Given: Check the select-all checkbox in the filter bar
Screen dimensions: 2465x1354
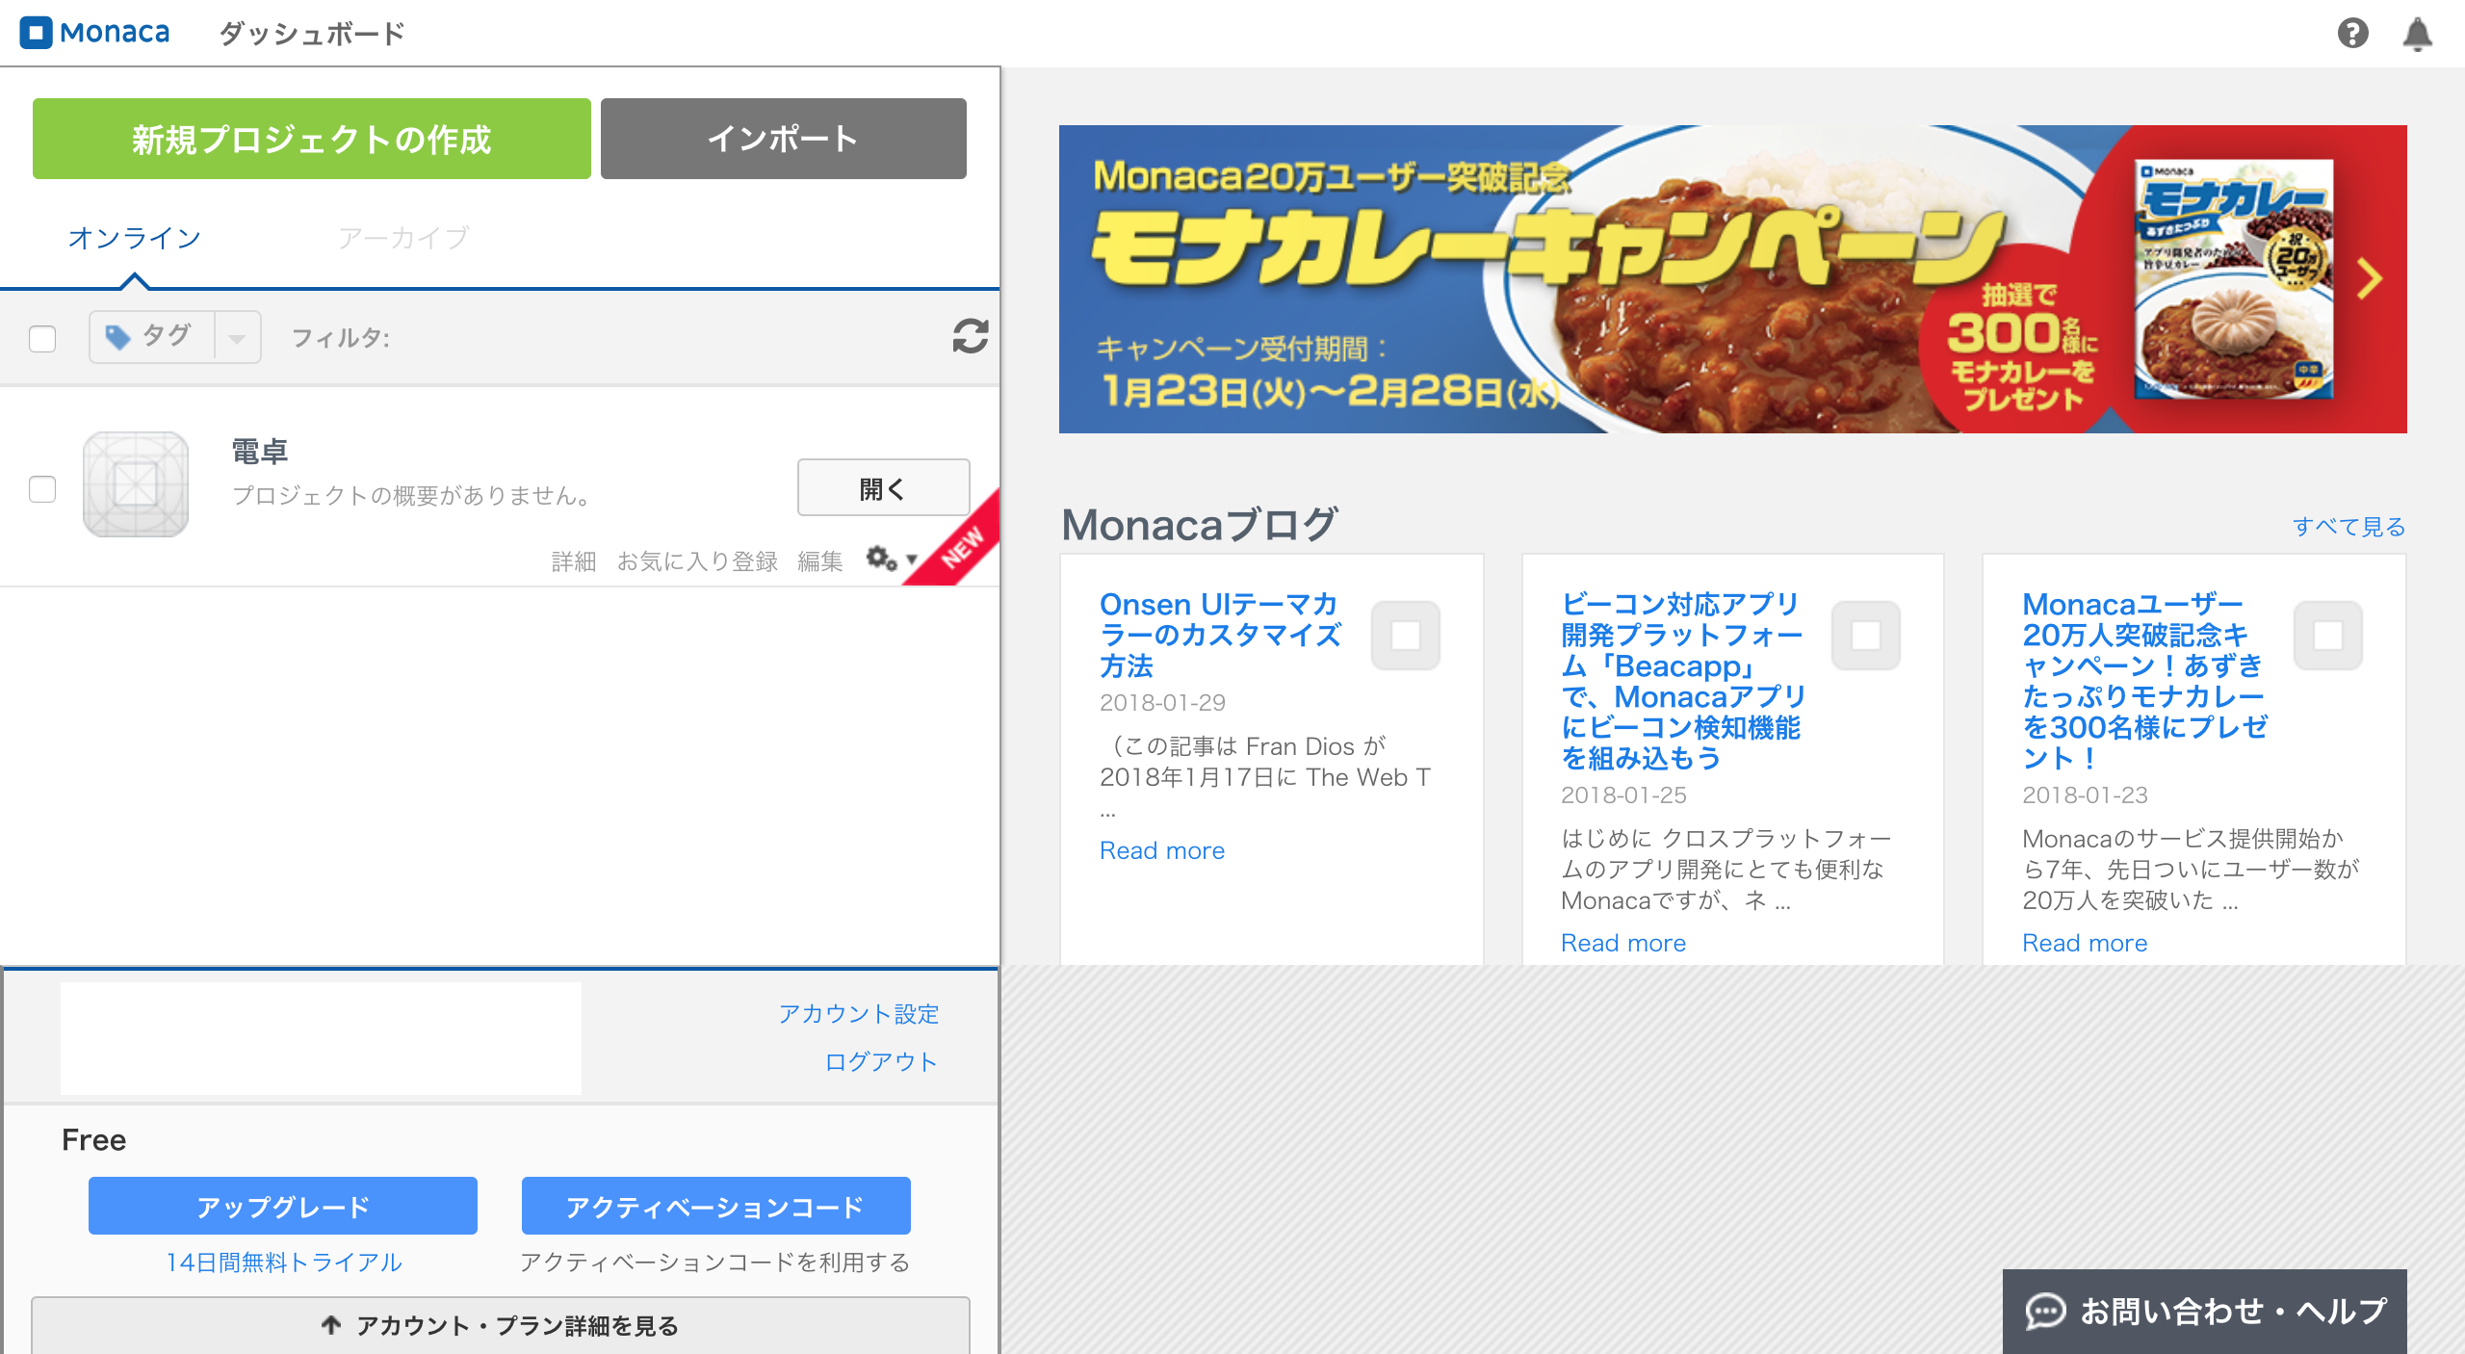Looking at the screenshot, I should coord(42,339).
